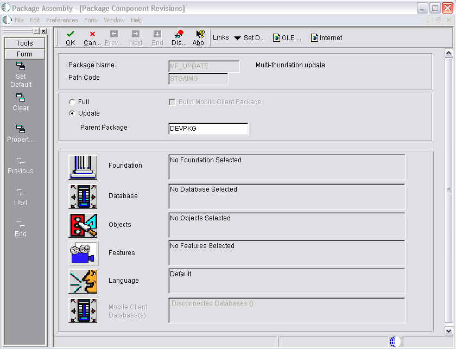Click the Form sidebar tab button
Viewport: 456px width, 349px height.
(x=25, y=54)
